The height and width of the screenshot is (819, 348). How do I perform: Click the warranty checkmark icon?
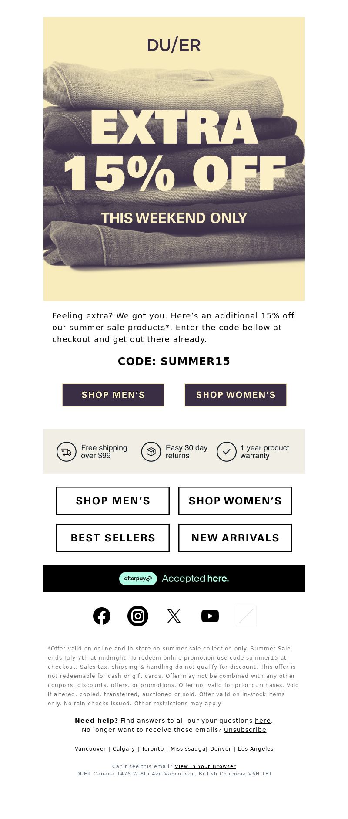tap(227, 452)
